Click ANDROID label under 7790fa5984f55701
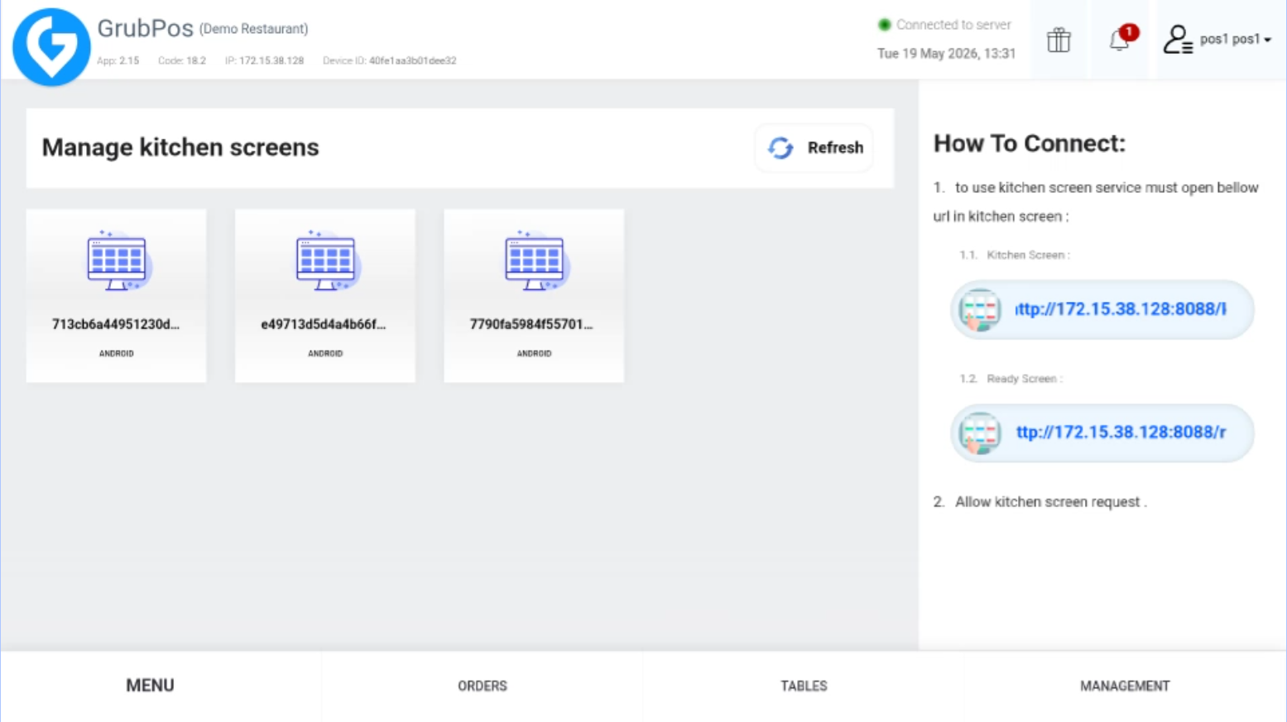This screenshot has width=1287, height=722. [534, 353]
